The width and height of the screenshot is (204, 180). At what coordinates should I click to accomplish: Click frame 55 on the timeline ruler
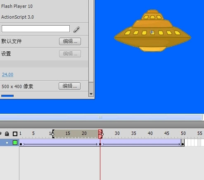200,133
